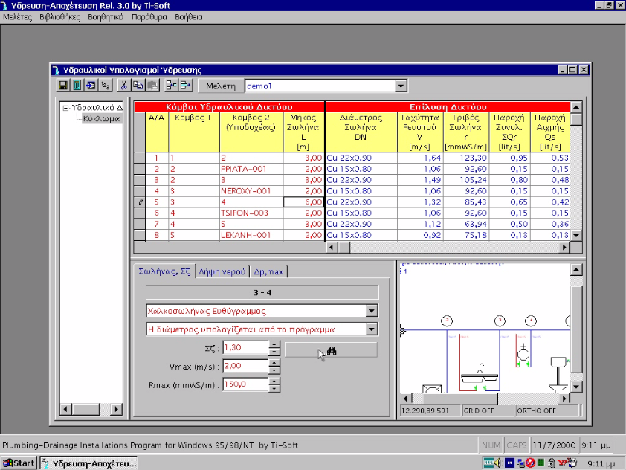
Task: Save the current study via diskette icon
Action: (63, 85)
